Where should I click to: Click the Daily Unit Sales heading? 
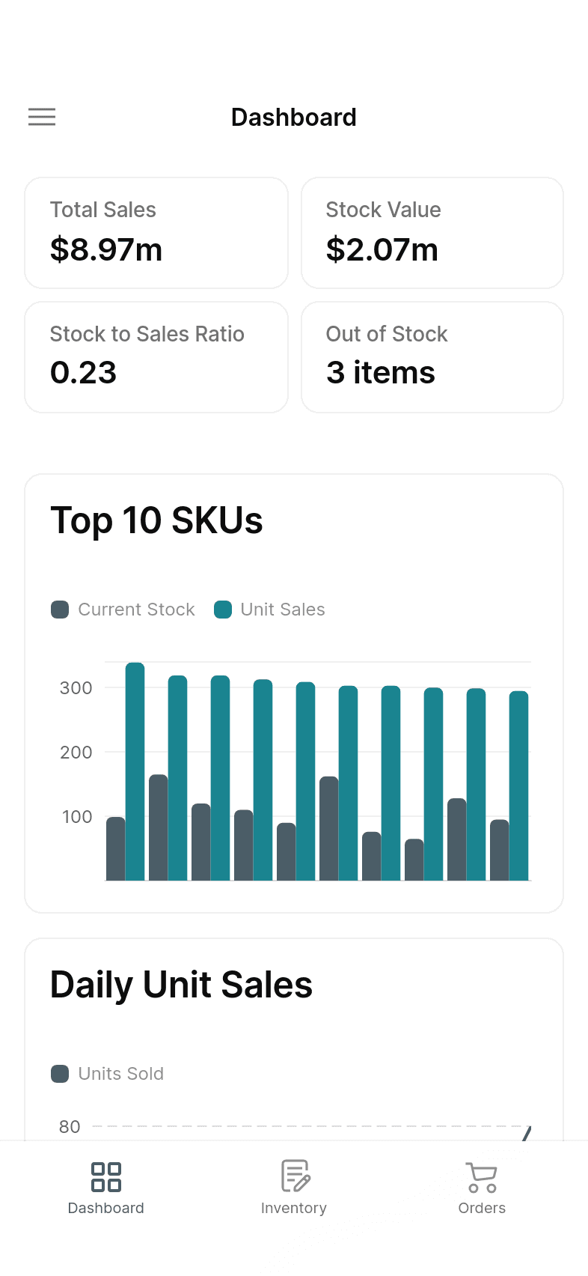pos(181,985)
